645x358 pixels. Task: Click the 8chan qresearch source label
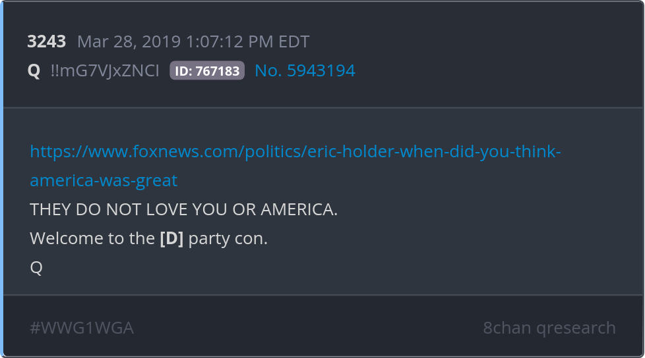[x=549, y=328]
